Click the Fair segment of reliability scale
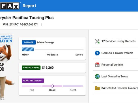The image size is (138, 103). tap(32, 86)
